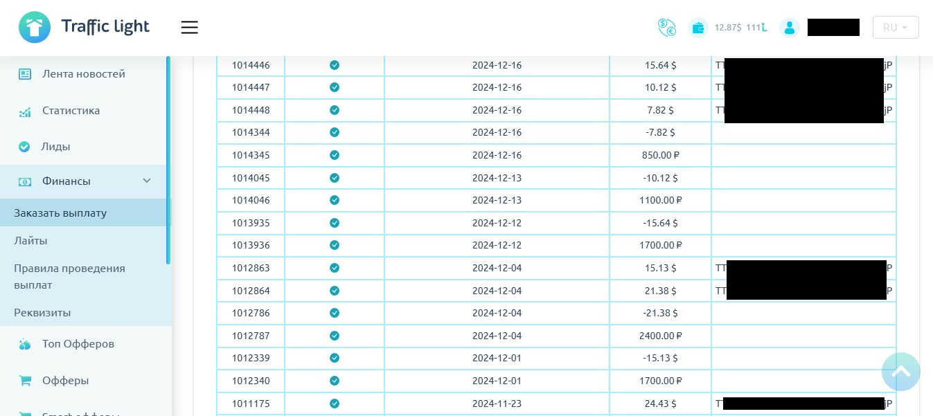Click date 2024-12-13 in row 1014045

[497, 178]
